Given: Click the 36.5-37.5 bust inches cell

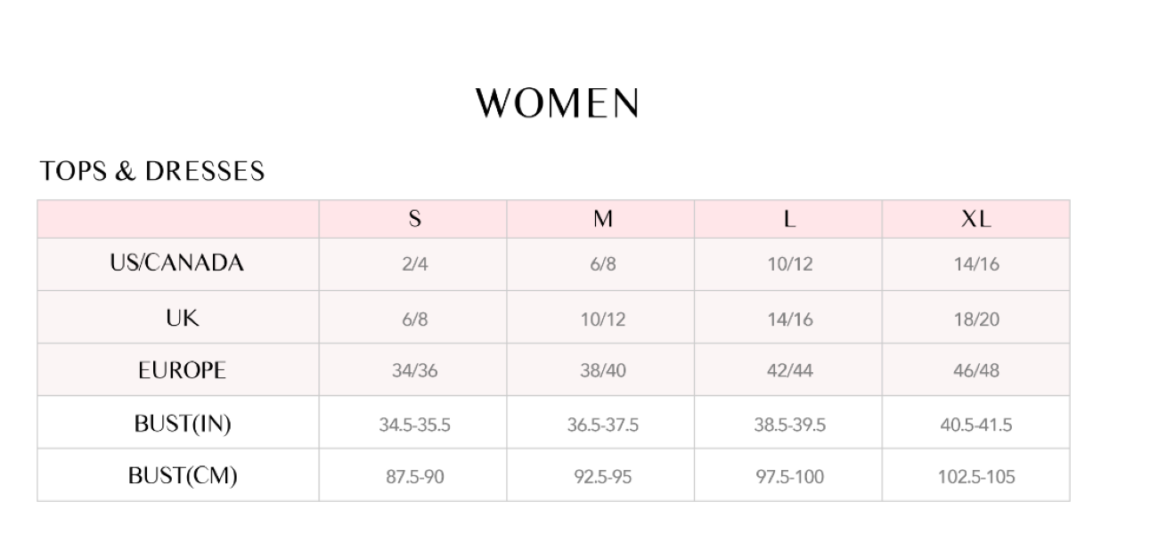Looking at the screenshot, I should point(603,425).
